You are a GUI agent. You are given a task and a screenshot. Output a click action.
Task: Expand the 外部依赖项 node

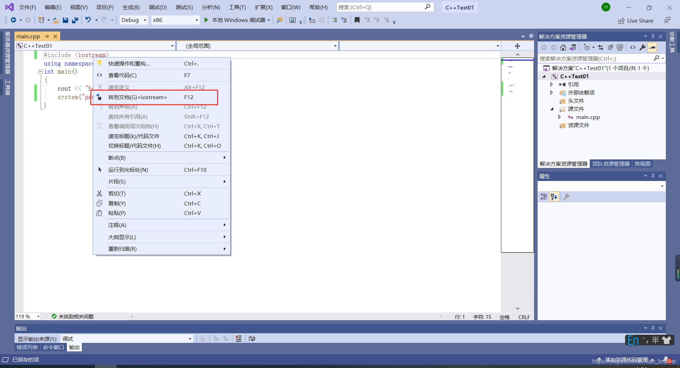click(x=551, y=92)
